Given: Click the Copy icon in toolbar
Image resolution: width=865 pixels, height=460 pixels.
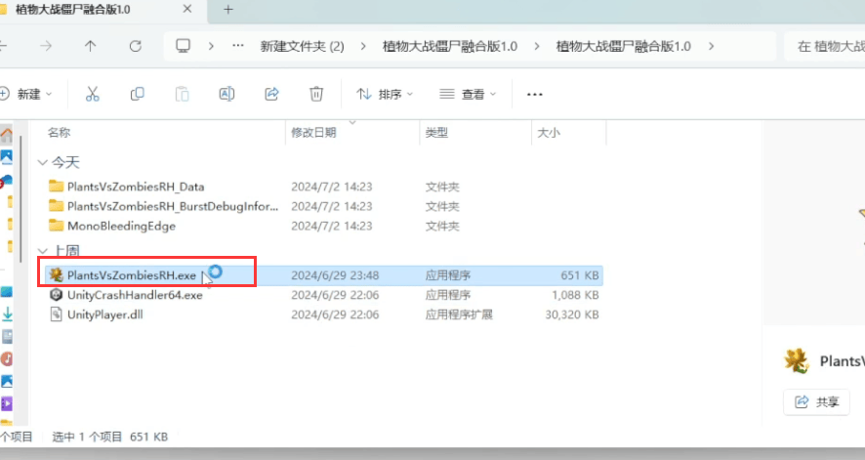Looking at the screenshot, I should tap(137, 95).
